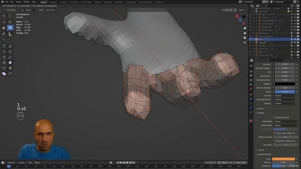
Task: Open the Drag Select Box dropdown
Action: tap(51, 10)
